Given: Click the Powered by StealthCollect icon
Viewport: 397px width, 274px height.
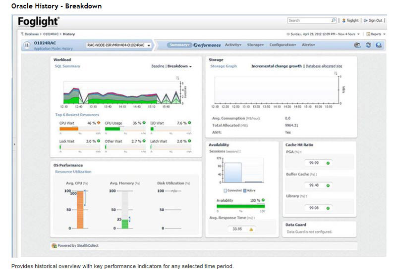Looking at the screenshot, I should [54, 245].
